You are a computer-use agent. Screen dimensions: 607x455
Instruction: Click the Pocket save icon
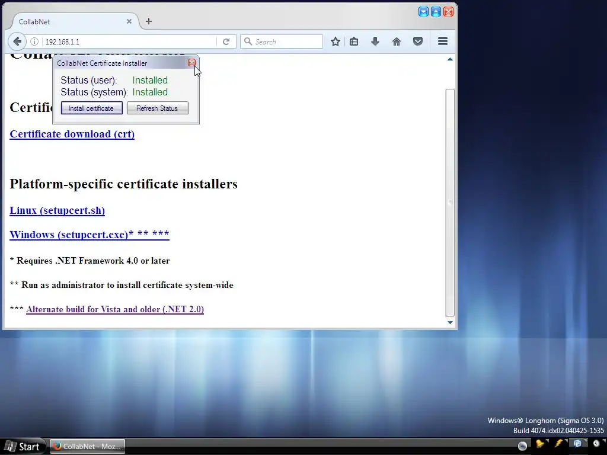418,41
